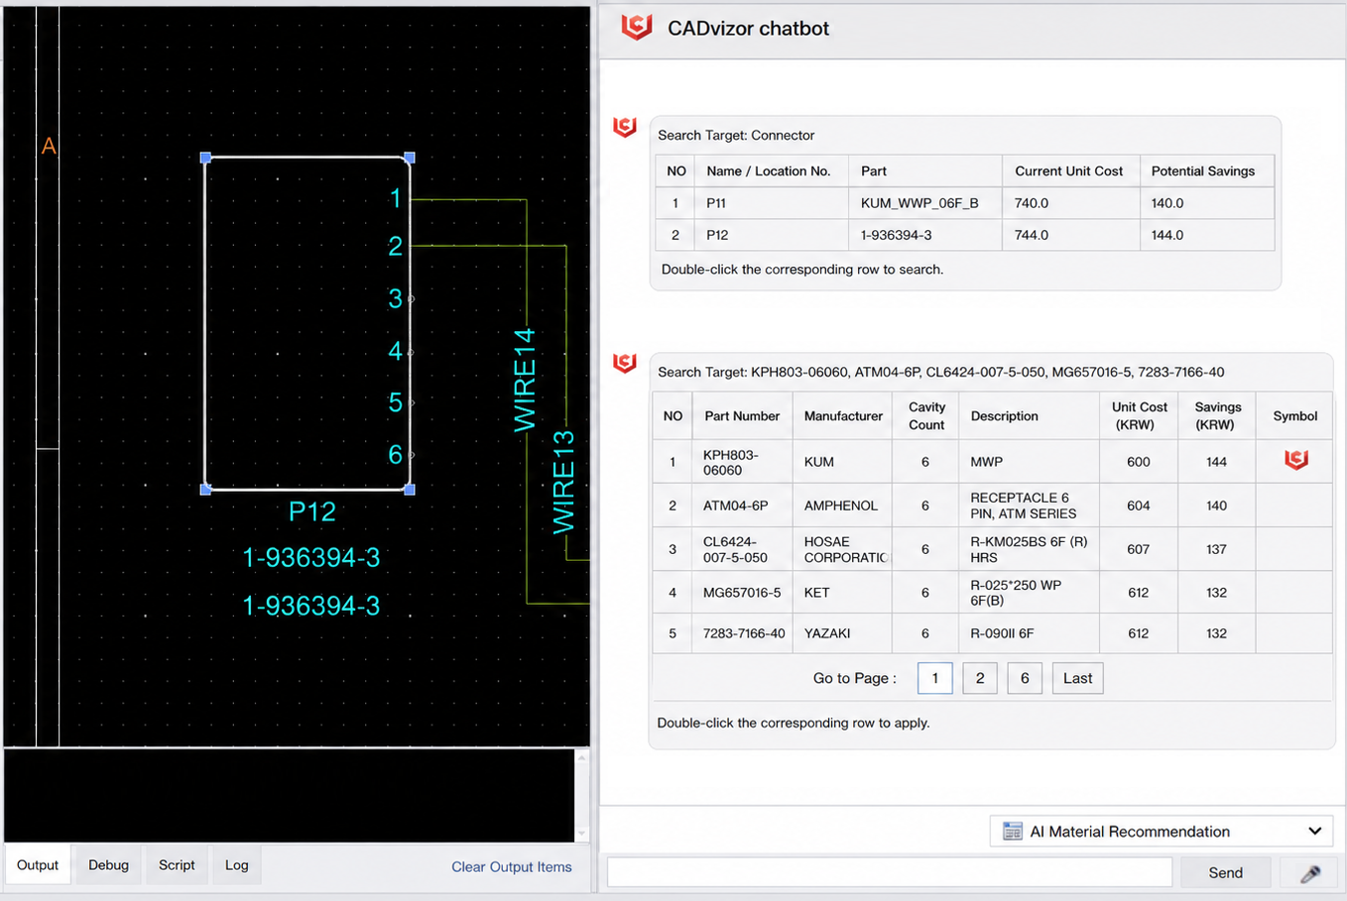Viewport: 1347px width, 901px height.
Task: Click pin 3 of connector P12
Action: tap(395, 298)
